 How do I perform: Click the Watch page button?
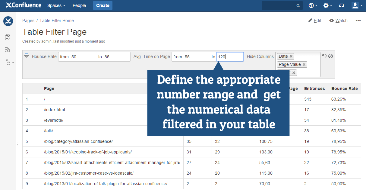coord(338,21)
